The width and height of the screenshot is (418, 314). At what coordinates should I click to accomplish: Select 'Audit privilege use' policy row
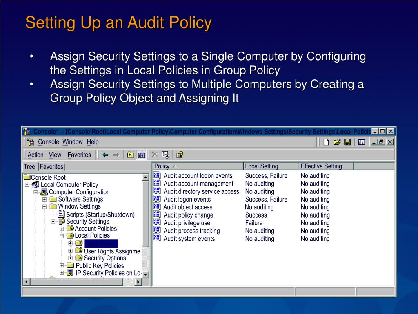click(187, 223)
